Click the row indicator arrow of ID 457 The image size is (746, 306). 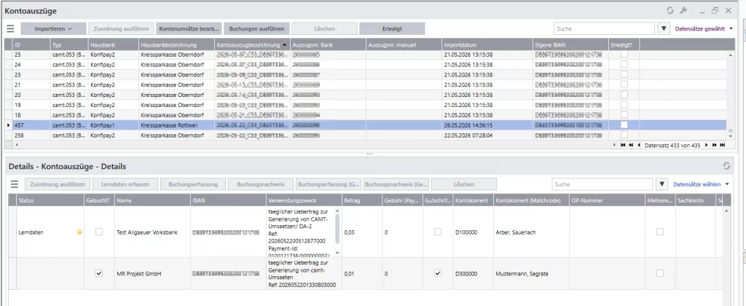pos(7,125)
